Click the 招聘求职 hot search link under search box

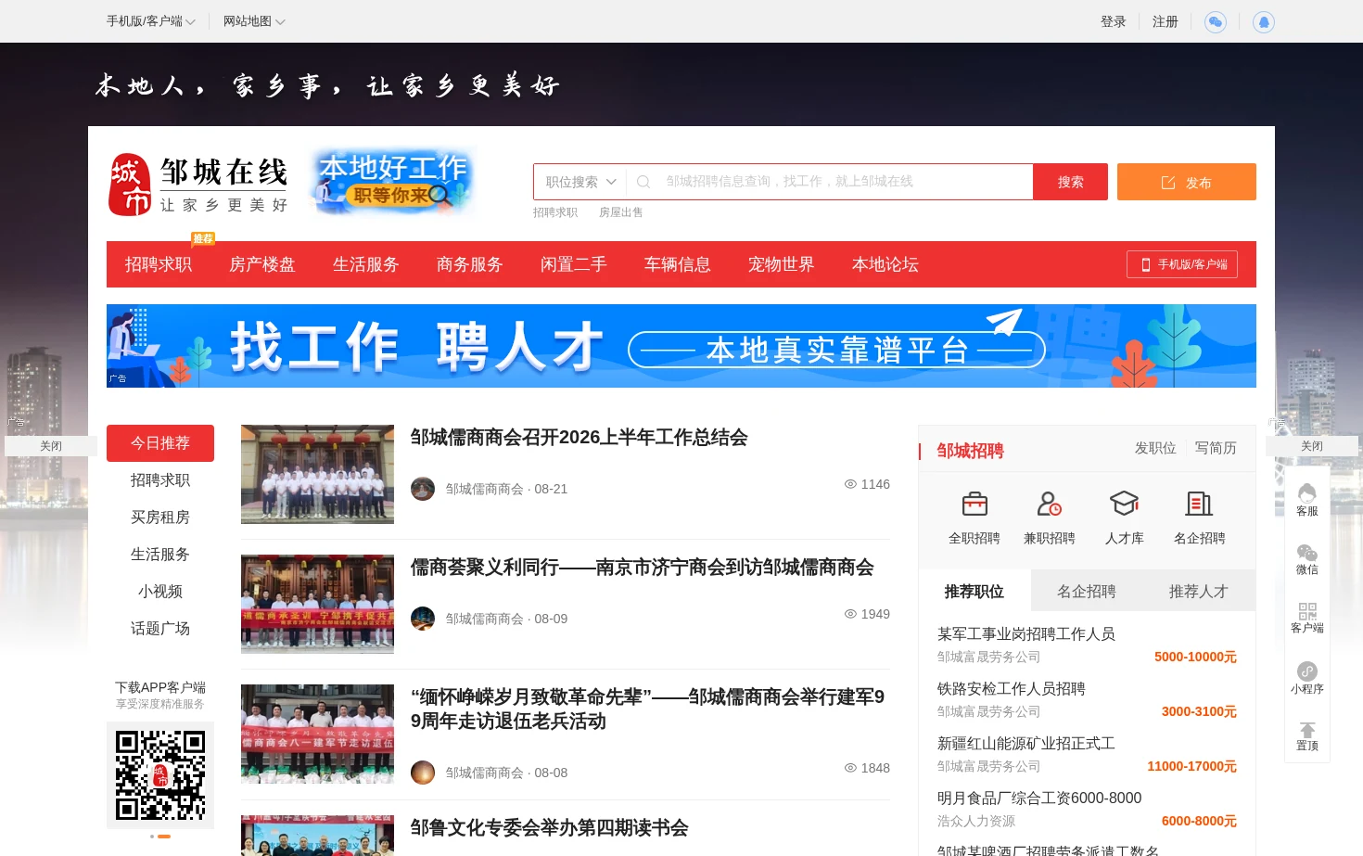[x=555, y=212]
